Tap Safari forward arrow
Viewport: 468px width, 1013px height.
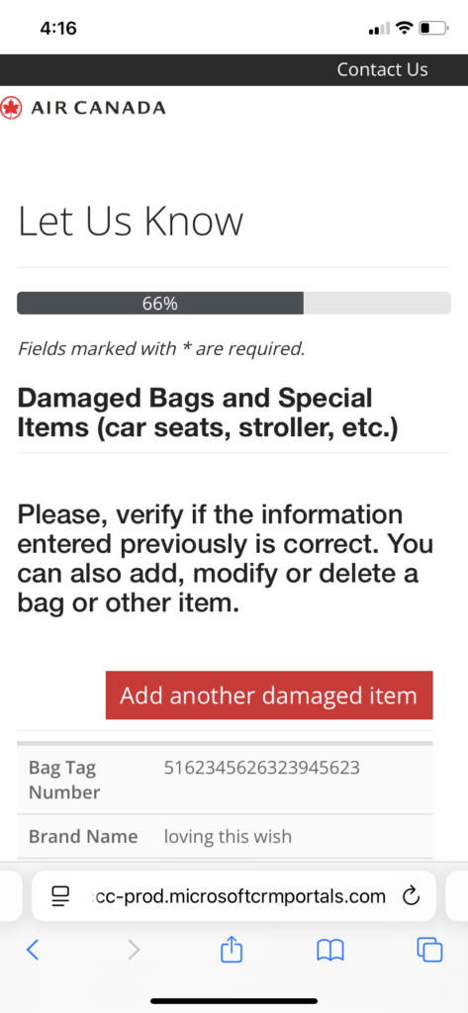coord(134,949)
